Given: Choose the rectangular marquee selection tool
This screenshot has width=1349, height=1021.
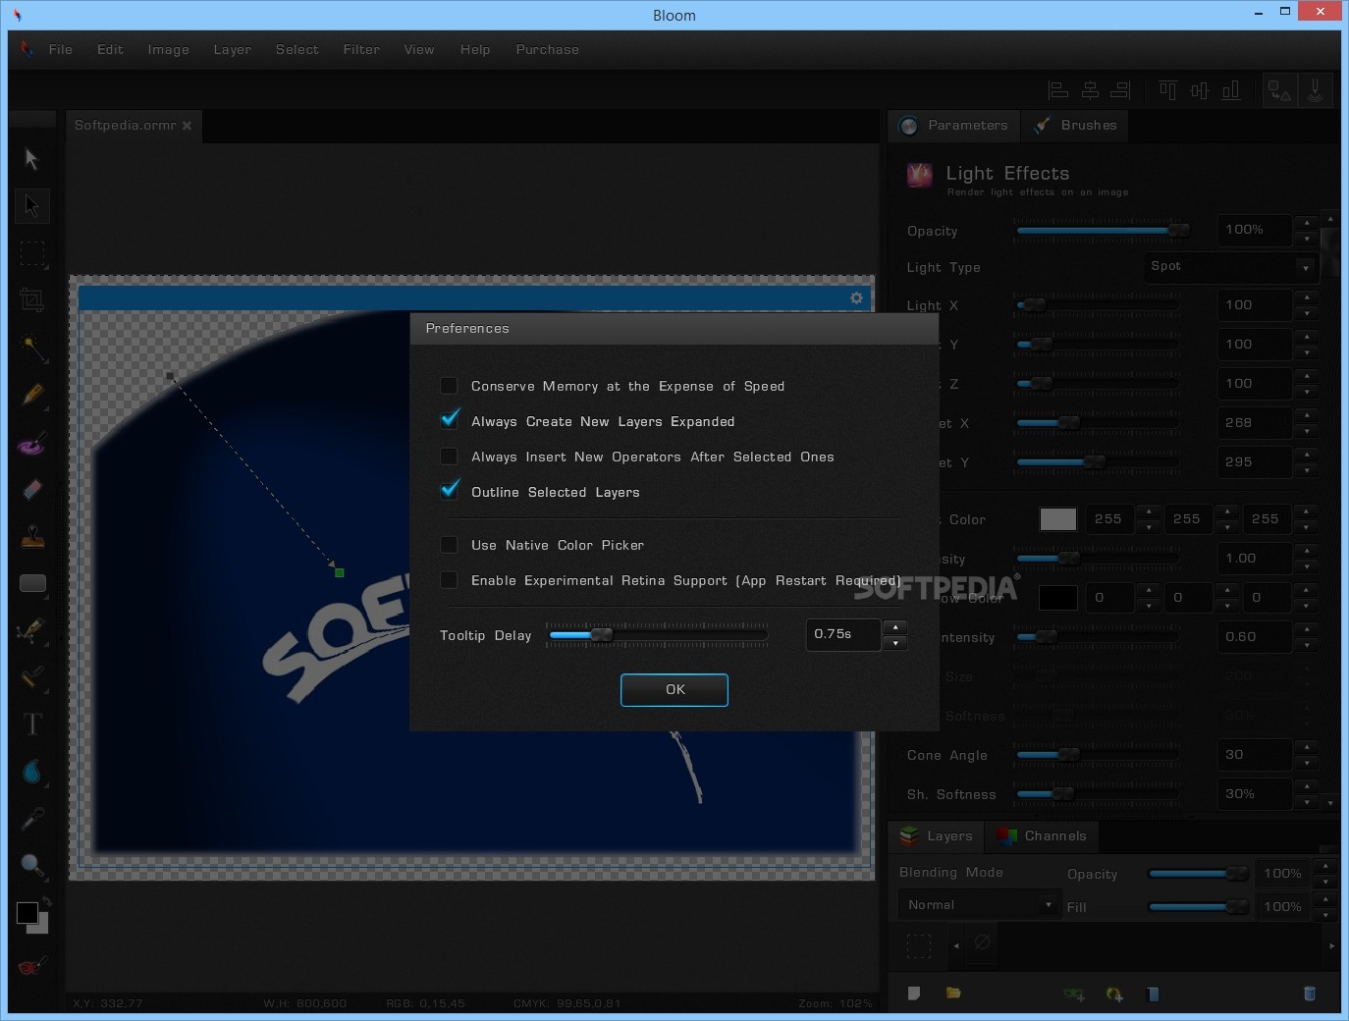Looking at the screenshot, I should pos(32,253).
